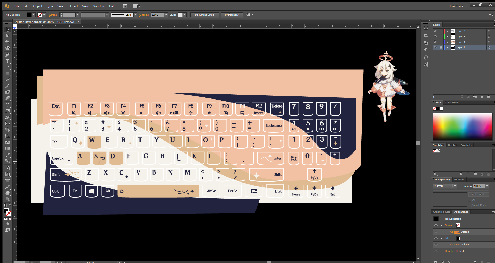
Task: Open the Effect menu
Action: point(74,6)
